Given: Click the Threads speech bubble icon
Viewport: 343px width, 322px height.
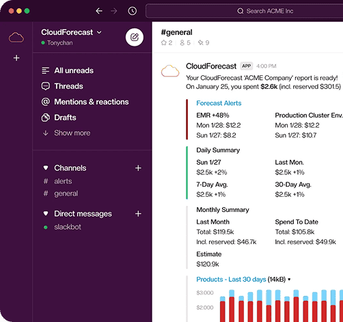Looking at the screenshot, I should [46, 86].
